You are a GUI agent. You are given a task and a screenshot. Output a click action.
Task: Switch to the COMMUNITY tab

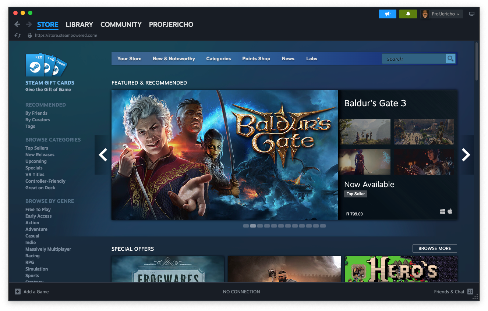coord(121,25)
